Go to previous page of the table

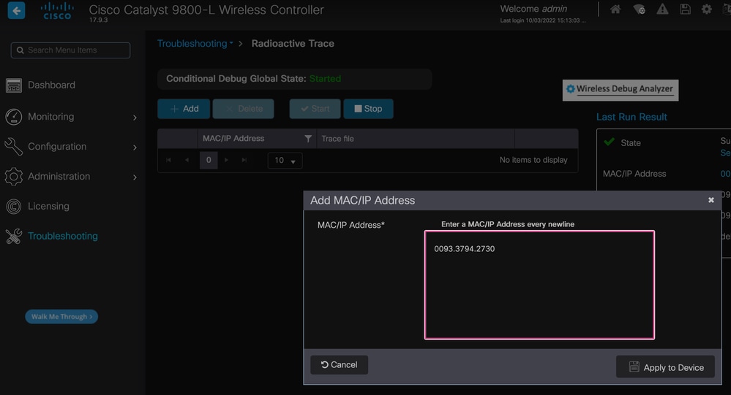click(187, 160)
